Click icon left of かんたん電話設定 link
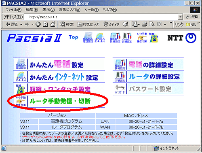 (x=21, y=64)
